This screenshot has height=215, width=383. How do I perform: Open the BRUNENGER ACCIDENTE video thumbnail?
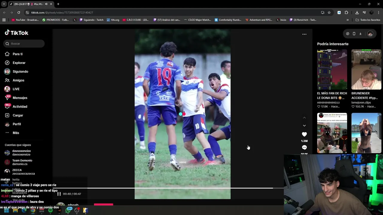point(366,70)
